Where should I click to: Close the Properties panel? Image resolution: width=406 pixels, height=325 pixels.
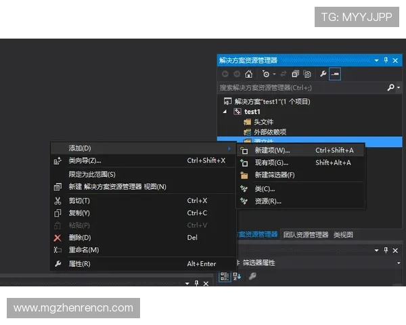[x=395, y=251]
